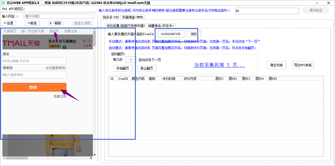Click the 导出WPS表格 button

tap(303, 65)
